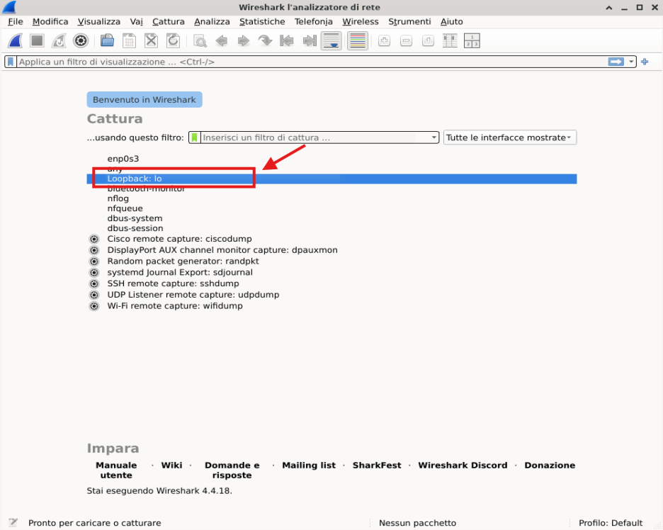Image resolution: width=663 pixels, height=530 pixels.
Task: Select the dbus-session interface
Action: [331, 228]
